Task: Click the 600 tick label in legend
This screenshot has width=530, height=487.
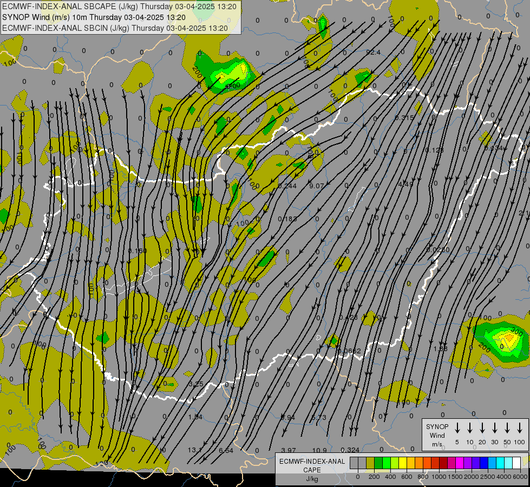Action: pos(407,477)
